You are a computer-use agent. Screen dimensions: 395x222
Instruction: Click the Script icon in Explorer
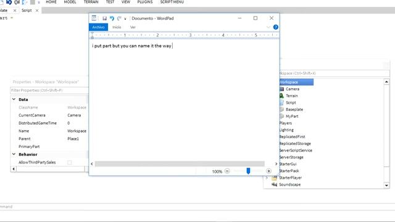pos(281,102)
